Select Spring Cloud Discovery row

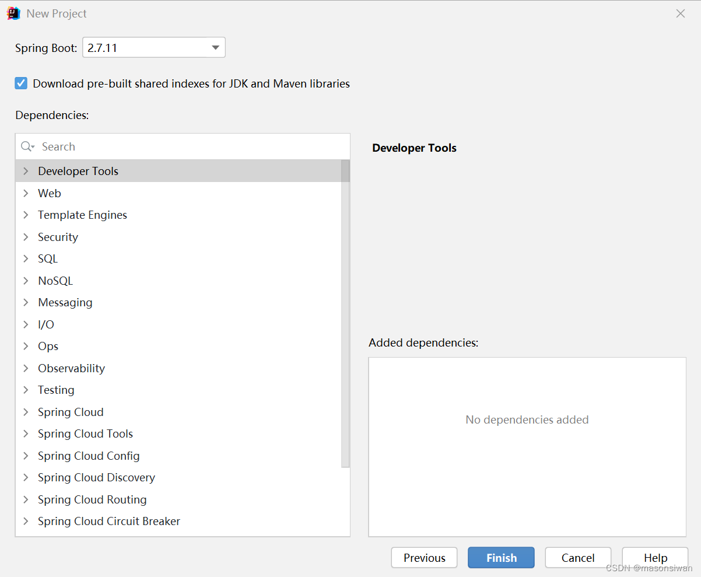coord(178,477)
